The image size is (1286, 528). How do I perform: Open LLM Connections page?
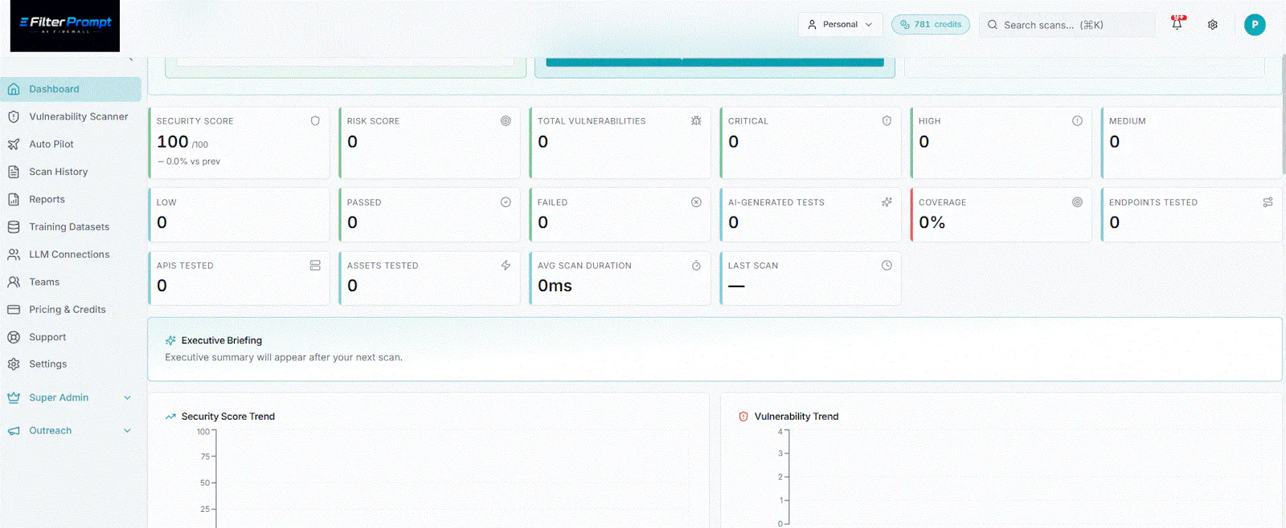71,254
